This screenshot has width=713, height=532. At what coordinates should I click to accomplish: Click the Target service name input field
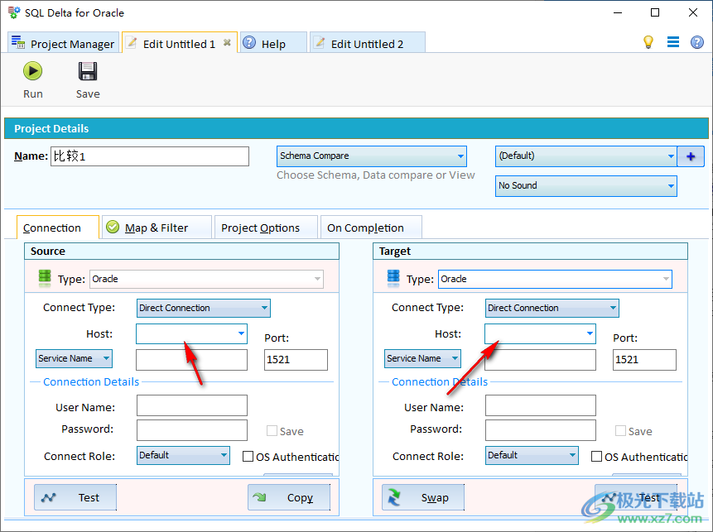coord(540,360)
